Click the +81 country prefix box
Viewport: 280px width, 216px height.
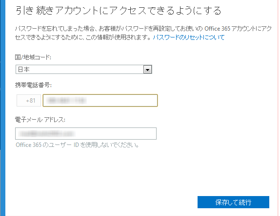pos(29,100)
